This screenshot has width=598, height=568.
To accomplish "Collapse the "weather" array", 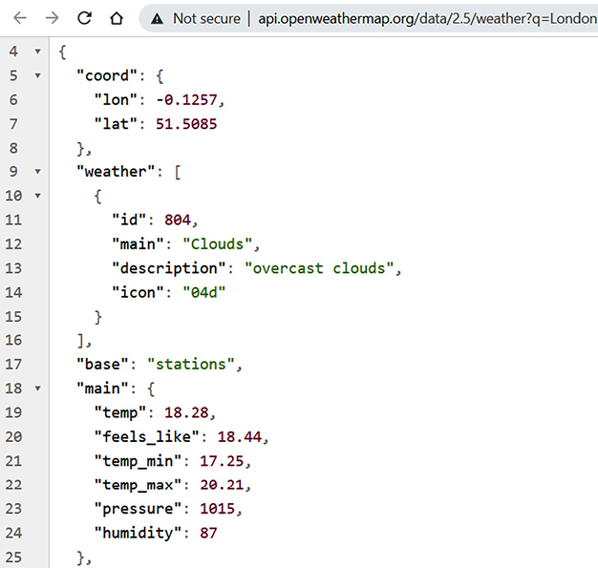I will tap(37, 172).
